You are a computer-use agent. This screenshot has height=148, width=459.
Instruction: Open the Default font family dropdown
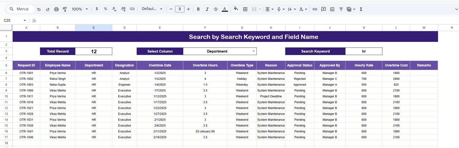pyautogui.click(x=152, y=9)
